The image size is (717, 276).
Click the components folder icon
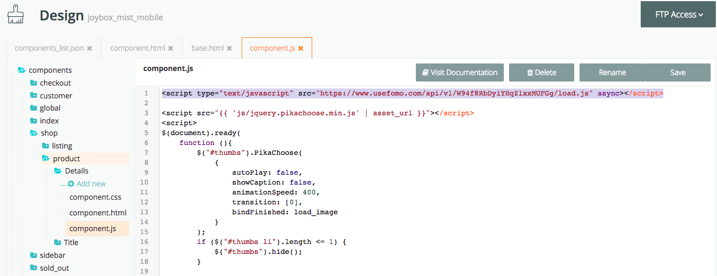22,70
